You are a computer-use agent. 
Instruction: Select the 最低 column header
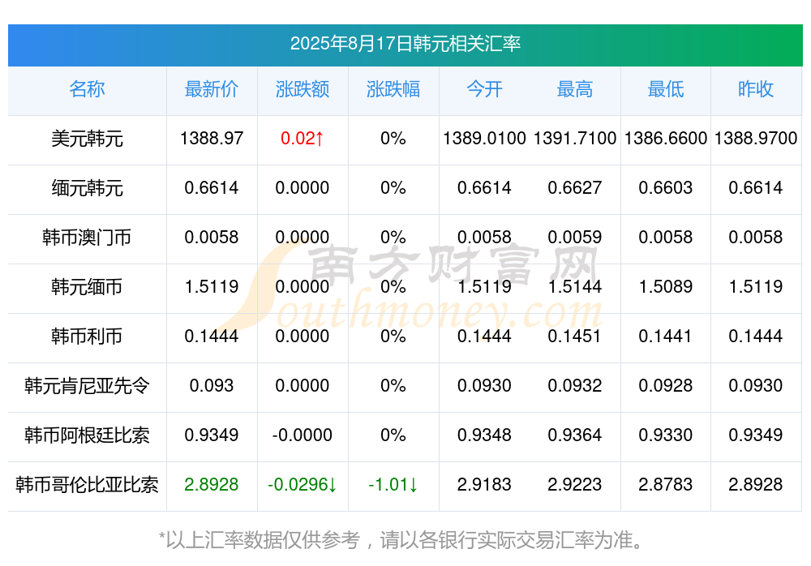tap(666, 89)
